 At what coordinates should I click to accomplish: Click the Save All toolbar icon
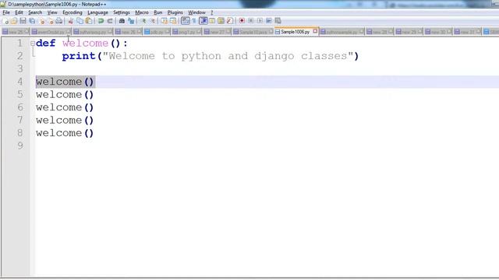point(32,21)
